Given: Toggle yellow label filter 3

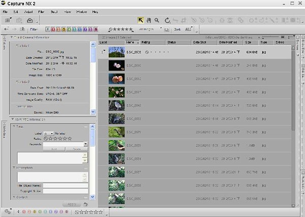Looking at the screenshot, I should (64, 29).
